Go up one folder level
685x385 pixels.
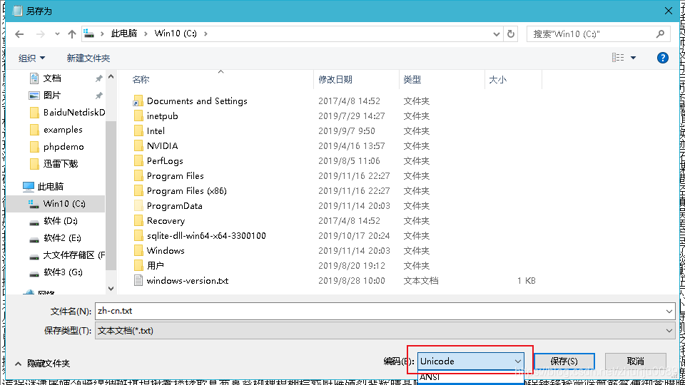coord(72,34)
